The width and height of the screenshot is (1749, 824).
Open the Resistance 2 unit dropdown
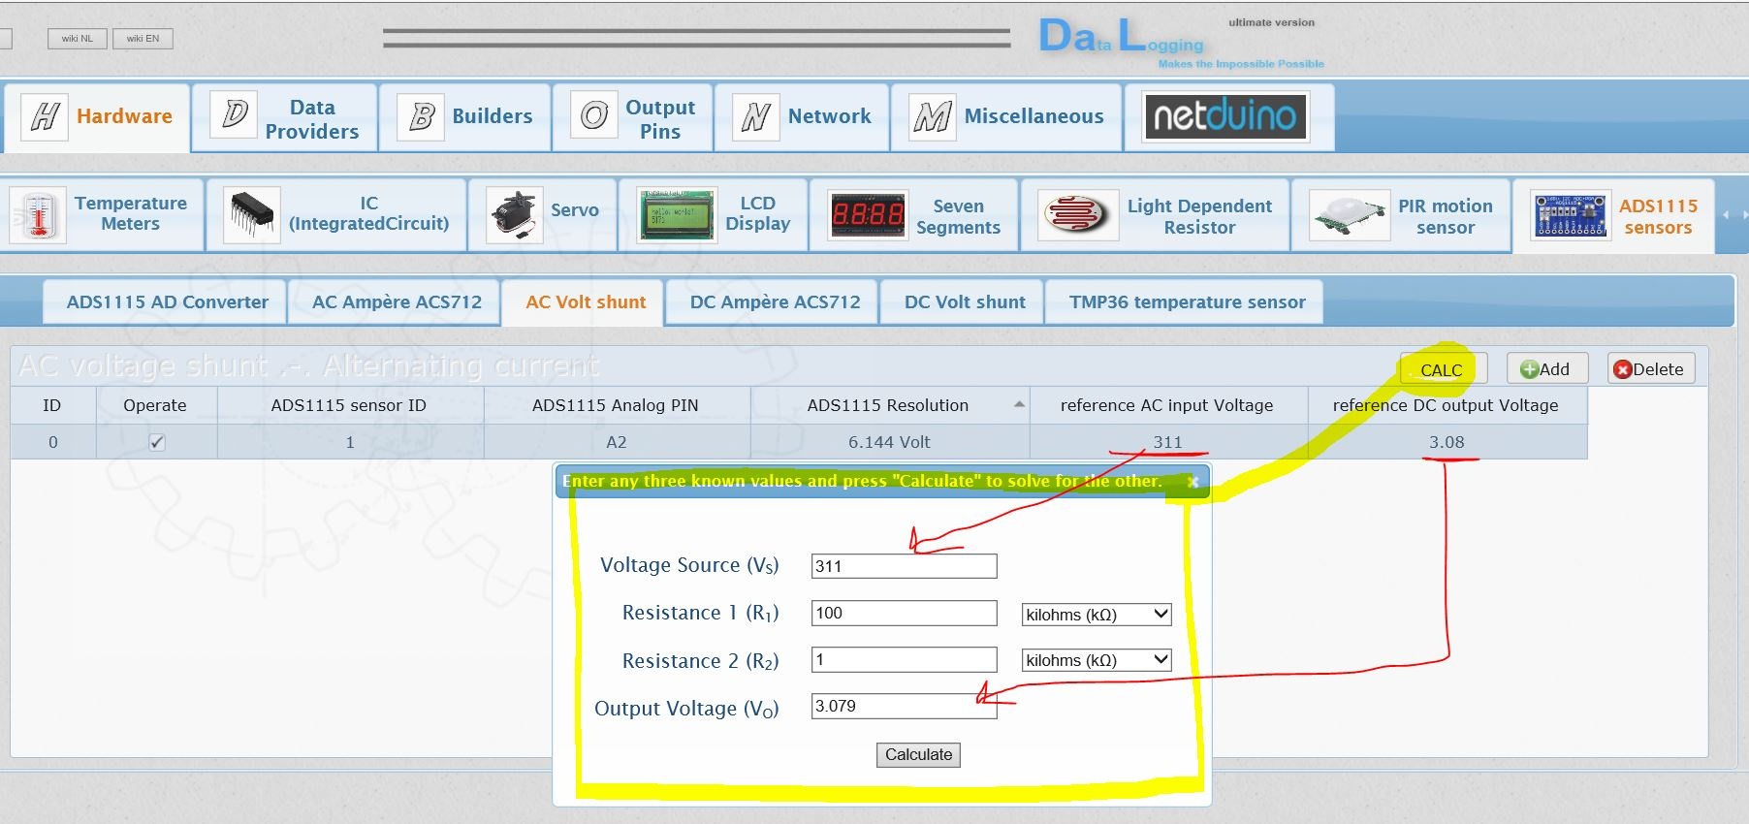point(1097,660)
